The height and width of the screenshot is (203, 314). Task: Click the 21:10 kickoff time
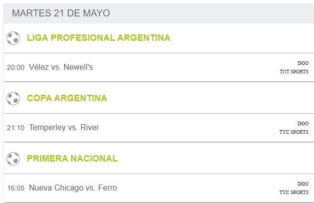point(15,128)
